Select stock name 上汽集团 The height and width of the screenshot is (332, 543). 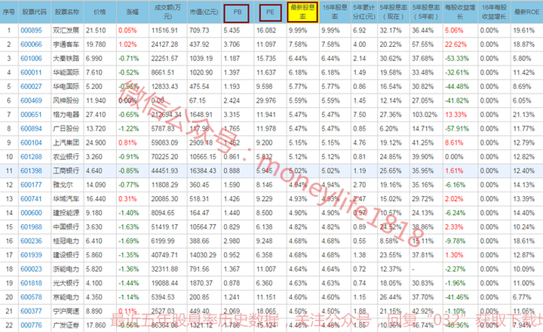pos(66,143)
